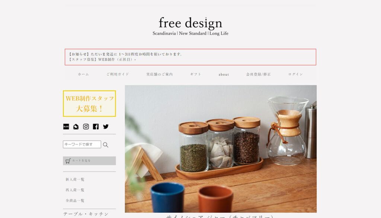The height and width of the screenshot is (218, 381).
Task: Click the mail newsletter envelope icon
Action: (x=76, y=127)
